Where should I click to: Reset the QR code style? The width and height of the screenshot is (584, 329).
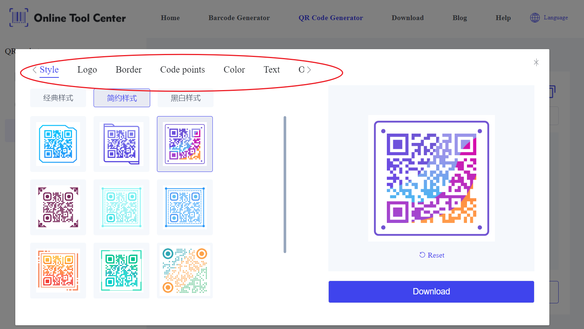(x=432, y=255)
